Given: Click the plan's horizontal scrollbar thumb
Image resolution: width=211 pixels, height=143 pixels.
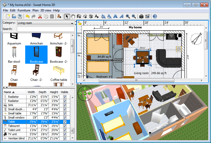Looking at the screenshot, I should pos(136,81).
